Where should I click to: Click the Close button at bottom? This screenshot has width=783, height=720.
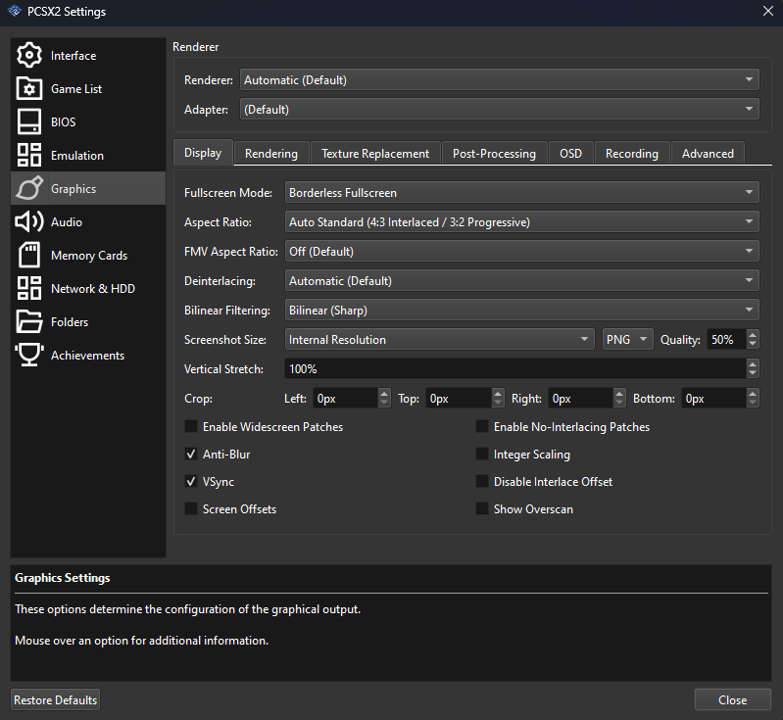733,700
